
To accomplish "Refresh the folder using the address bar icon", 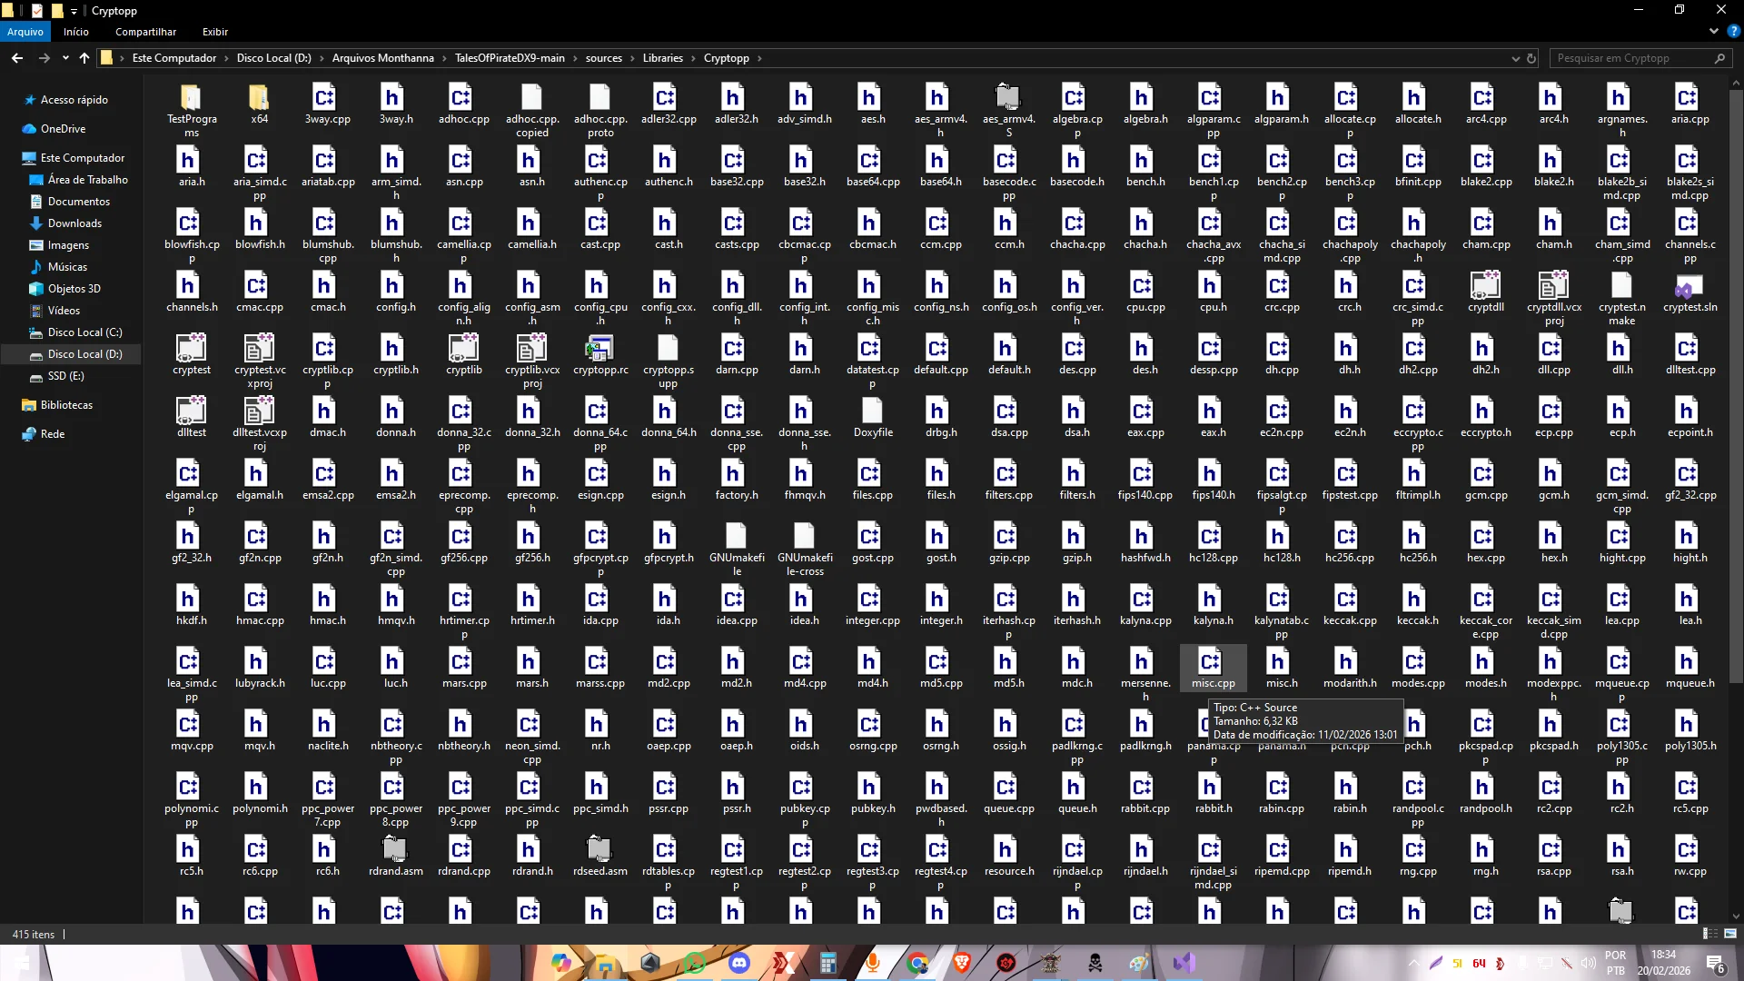I will coord(1532,57).
